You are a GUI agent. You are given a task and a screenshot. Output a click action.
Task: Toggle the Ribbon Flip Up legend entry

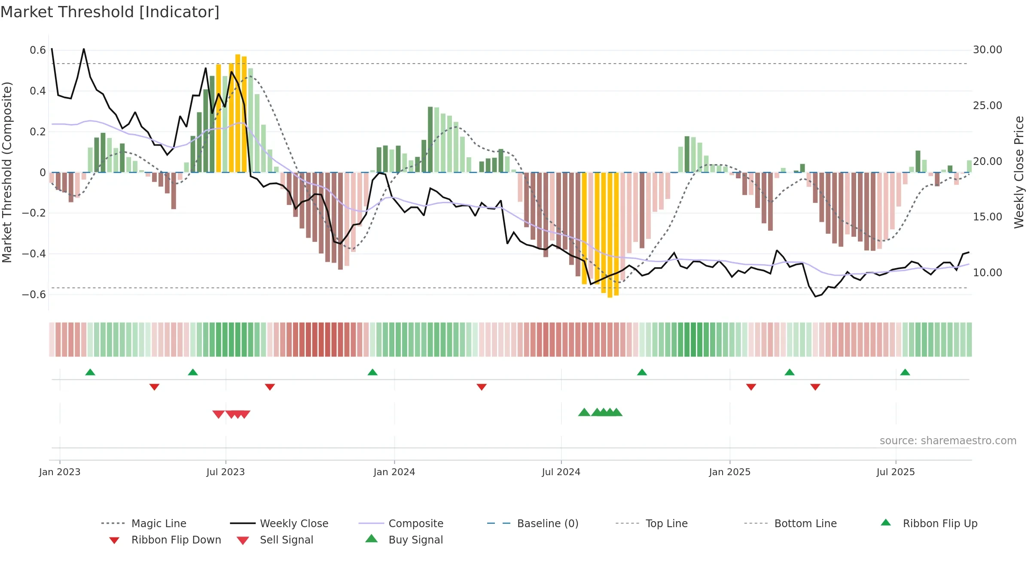click(x=929, y=523)
